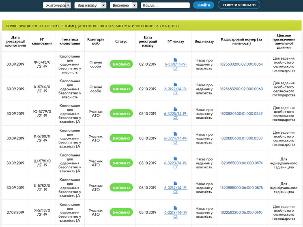
Task: Click document icon above order 6-3214/14-19-СГ
Action: click(x=176, y=183)
